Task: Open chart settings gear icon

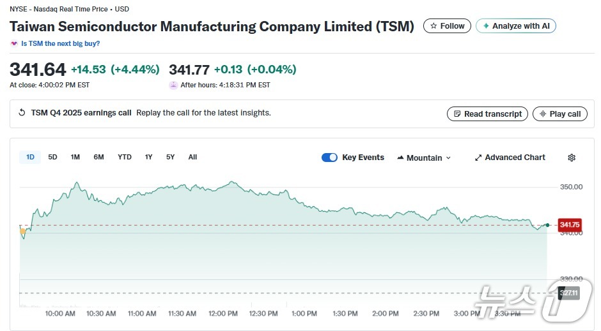Action: [572, 158]
